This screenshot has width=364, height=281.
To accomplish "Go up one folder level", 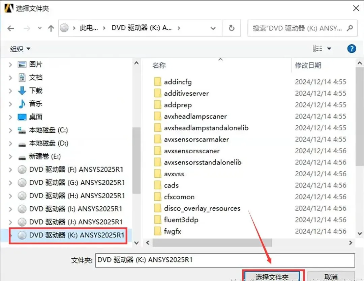I will 51,28.
